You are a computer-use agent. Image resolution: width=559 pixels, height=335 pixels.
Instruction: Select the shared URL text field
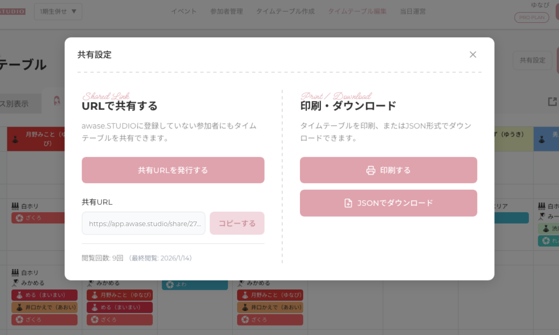[143, 223]
